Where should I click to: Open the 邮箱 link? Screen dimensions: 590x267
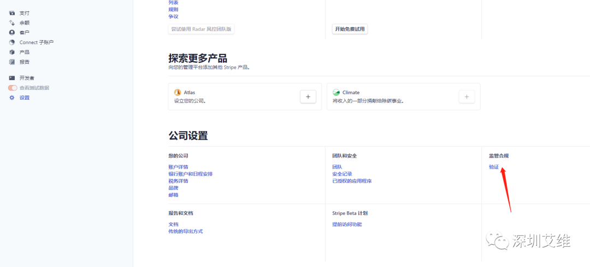174,195
